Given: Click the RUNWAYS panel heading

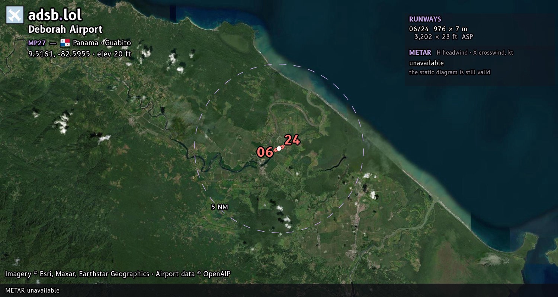Looking at the screenshot, I should point(425,19).
